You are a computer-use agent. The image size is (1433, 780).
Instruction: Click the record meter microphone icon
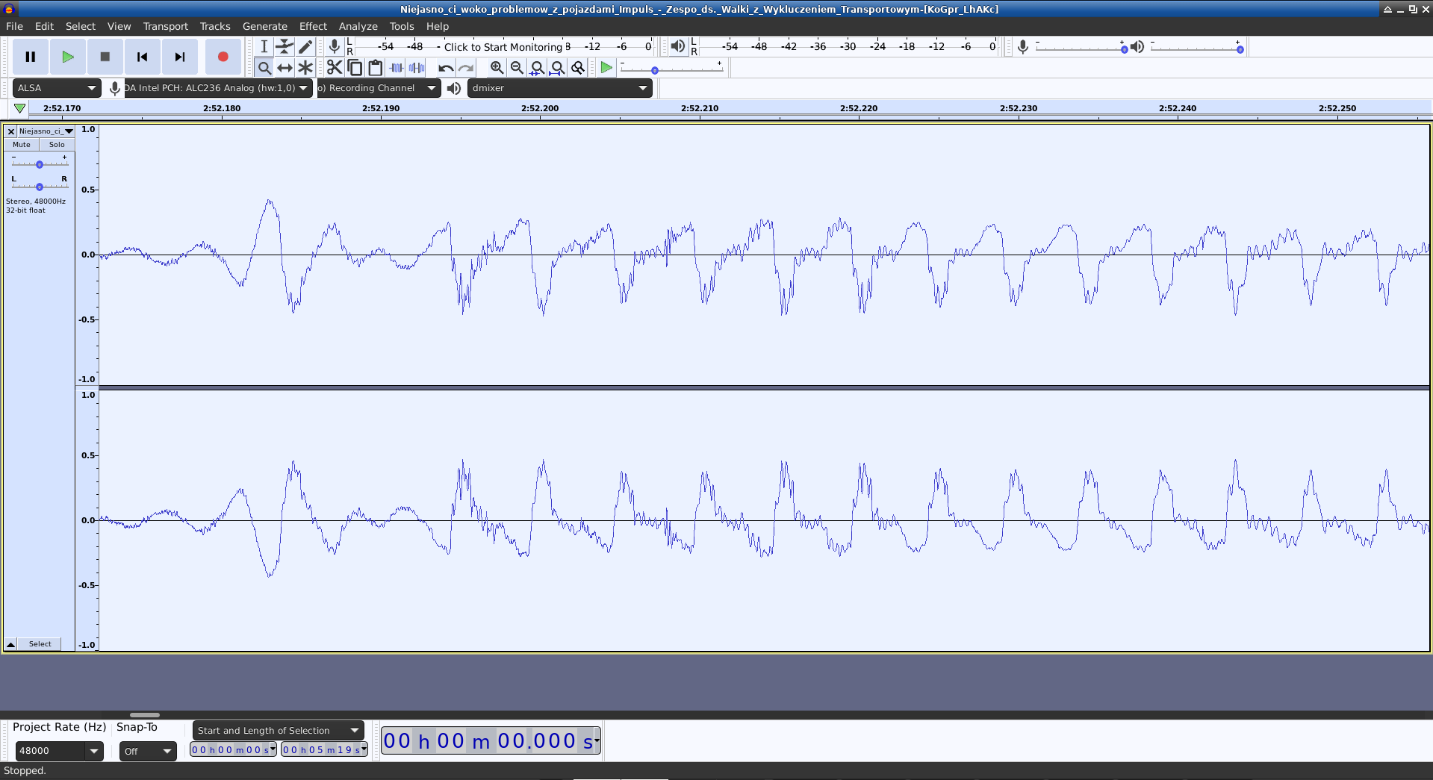tap(335, 46)
